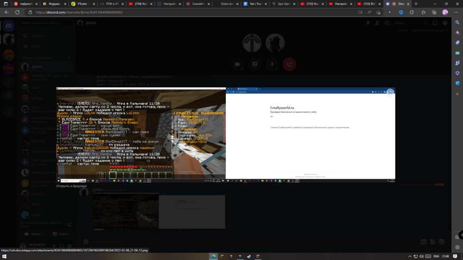Open the Edge profile avatar
The image size is (463, 260).
click(445, 12)
